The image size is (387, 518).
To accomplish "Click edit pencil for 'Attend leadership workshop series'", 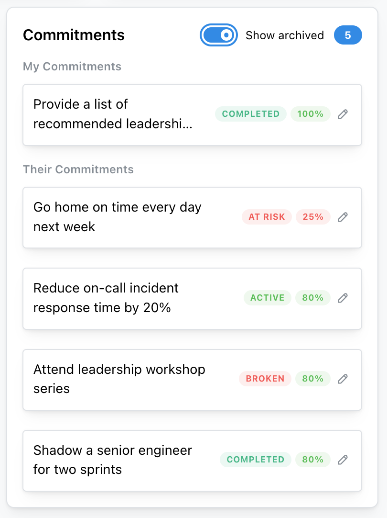I will [x=343, y=379].
